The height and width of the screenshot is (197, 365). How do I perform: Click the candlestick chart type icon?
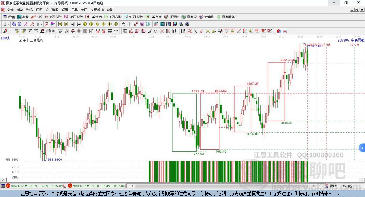coord(38,24)
